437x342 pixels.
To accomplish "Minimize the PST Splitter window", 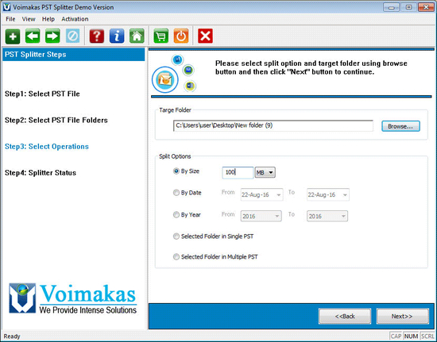I will pos(392,7).
